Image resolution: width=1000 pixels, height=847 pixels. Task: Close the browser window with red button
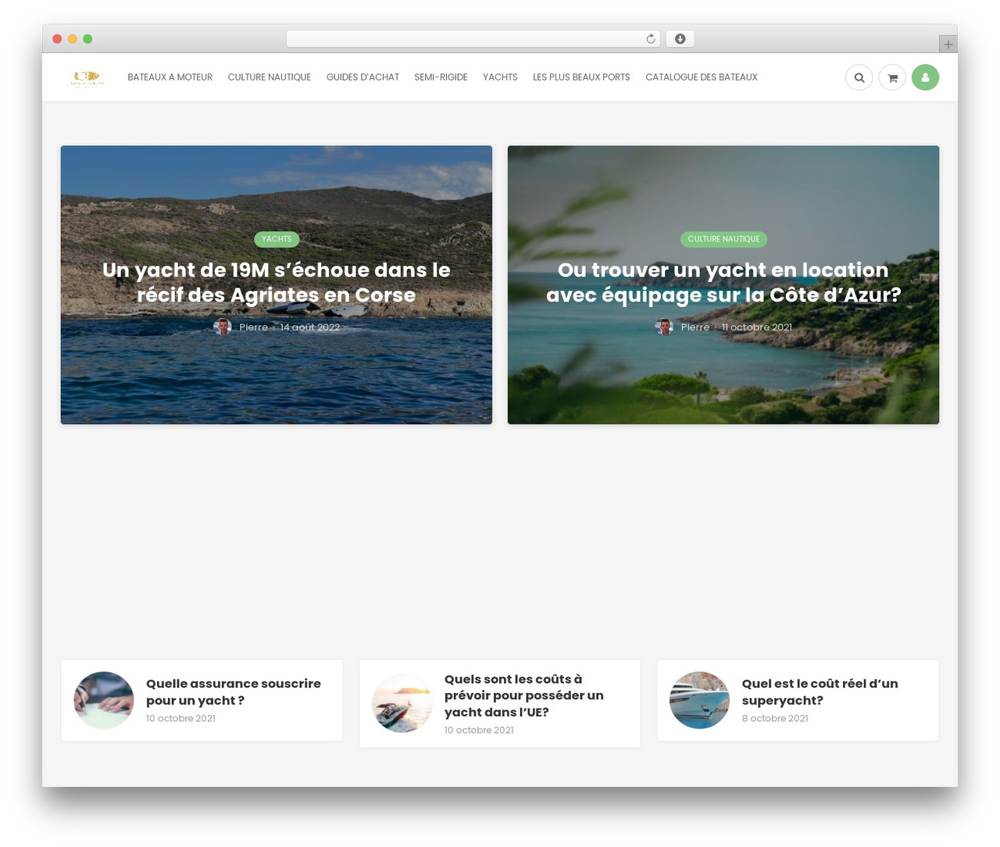pos(57,39)
